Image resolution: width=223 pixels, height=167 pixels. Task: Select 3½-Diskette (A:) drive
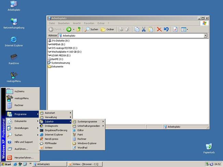tap(59, 41)
